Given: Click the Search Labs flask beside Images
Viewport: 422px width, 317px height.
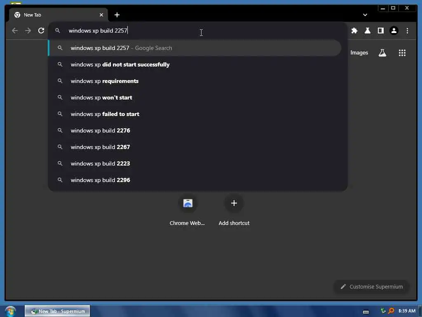Looking at the screenshot, I should pyautogui.click(x=382, y=53).
